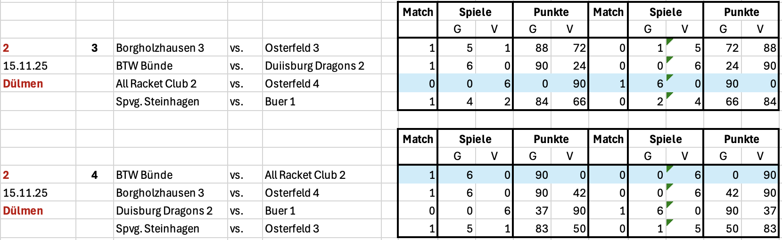Select date "15.11.25" left of Borgholzhausen 3
Image resolution: width=782 pixels, height=240 pixels.
[25, 193]
